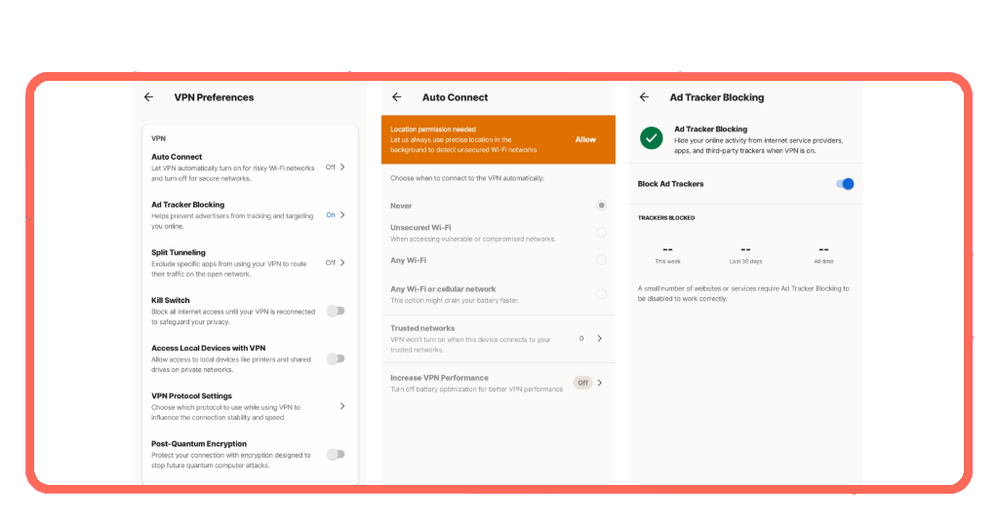
Task: Click Post-Quantum Encryption title
Action: pyautogui.click(x=199, y=444)
